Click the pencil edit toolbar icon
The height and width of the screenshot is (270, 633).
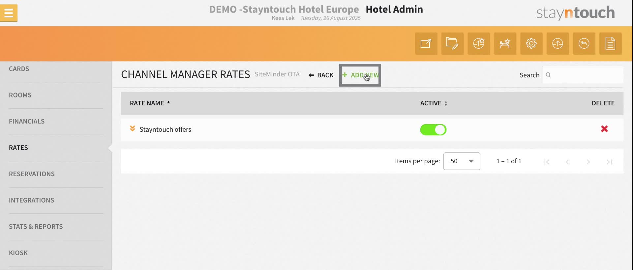coord(452,43)
